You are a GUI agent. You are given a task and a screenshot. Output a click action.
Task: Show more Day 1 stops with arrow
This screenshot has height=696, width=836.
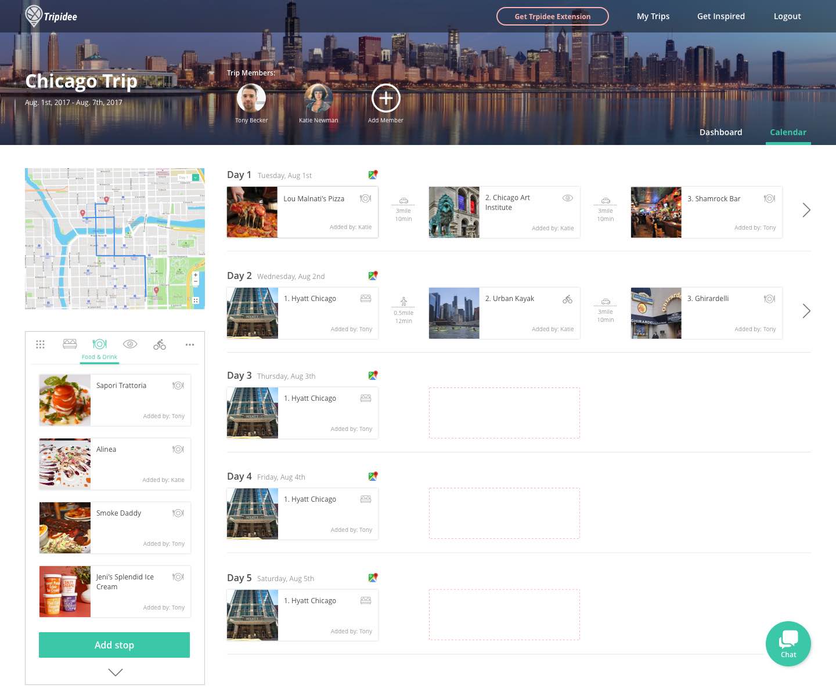click(806, 210)
